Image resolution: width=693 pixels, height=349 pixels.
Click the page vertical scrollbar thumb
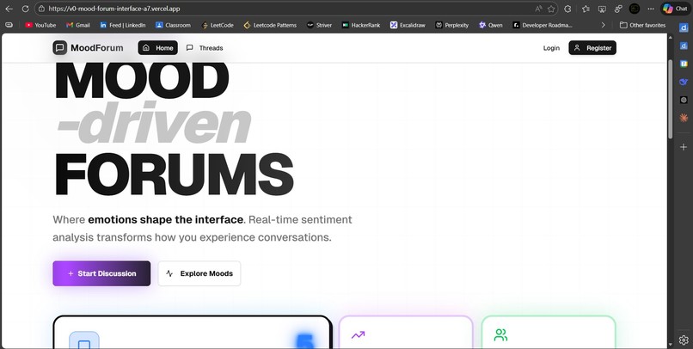tap(670, 98)
